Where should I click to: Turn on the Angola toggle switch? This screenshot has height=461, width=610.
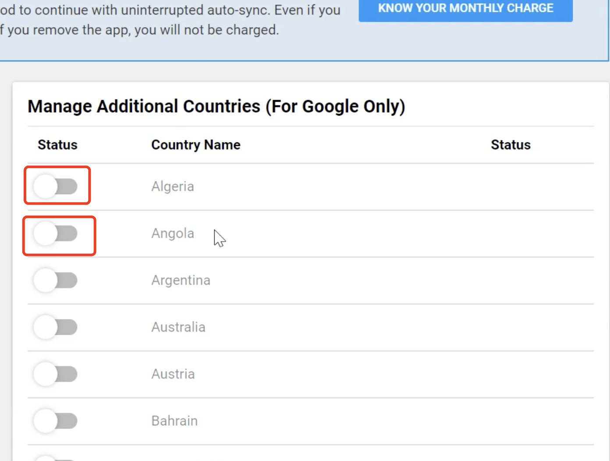(x=56, y=233)
